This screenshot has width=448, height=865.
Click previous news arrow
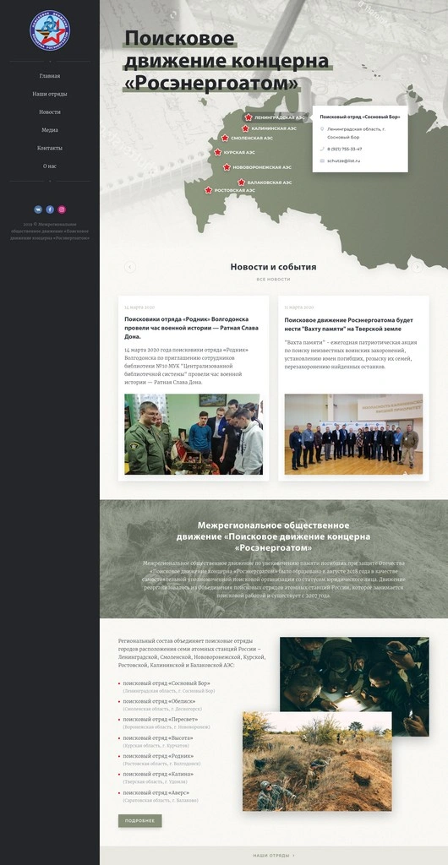point(130,267)
